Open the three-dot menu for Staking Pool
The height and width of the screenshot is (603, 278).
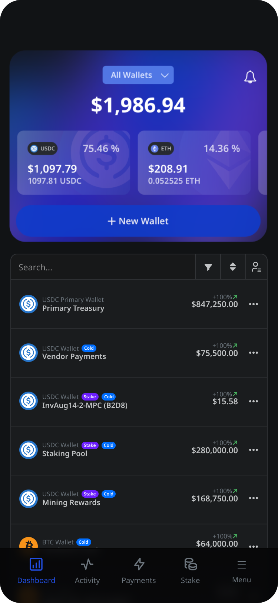coord(254,450)
